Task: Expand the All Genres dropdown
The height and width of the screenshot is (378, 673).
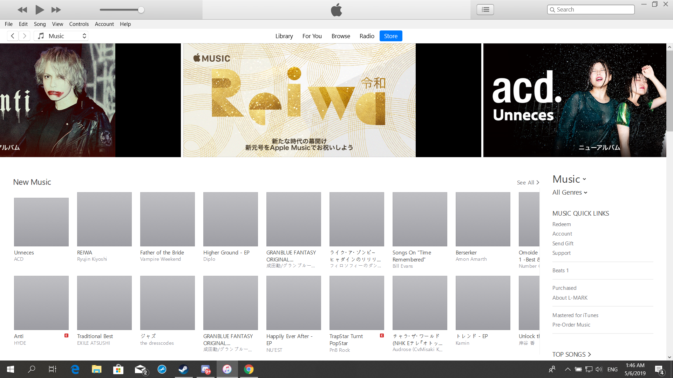Action: click(x=570, y=192)
